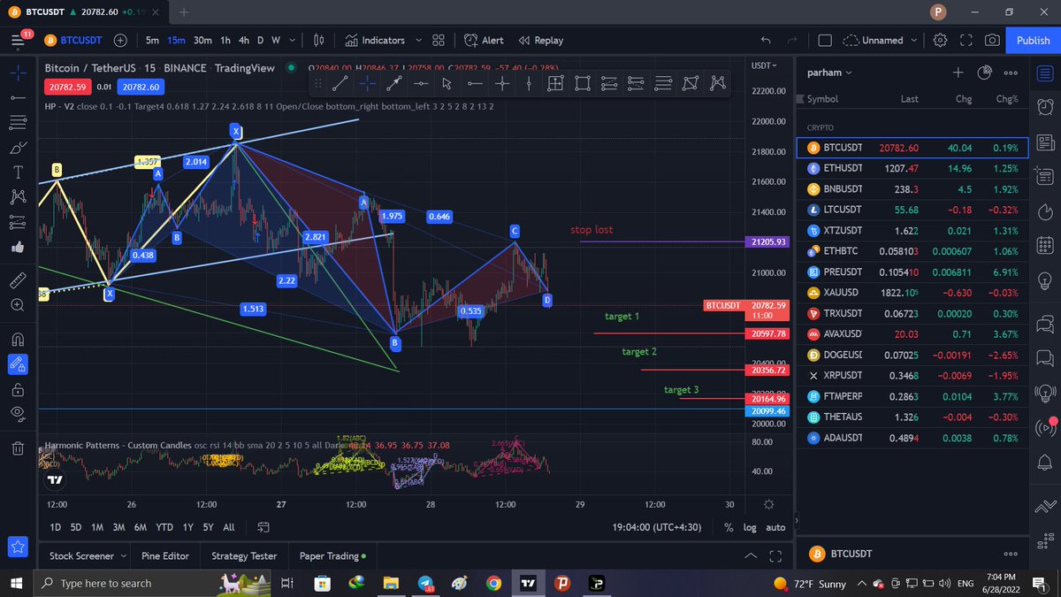Toggle the favorites star toolbar button
The width and height of the screenshot is (1061, 597).
point(16,547)
